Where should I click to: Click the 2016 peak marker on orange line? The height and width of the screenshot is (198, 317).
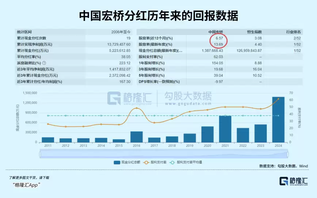click(x=137, y=108)
